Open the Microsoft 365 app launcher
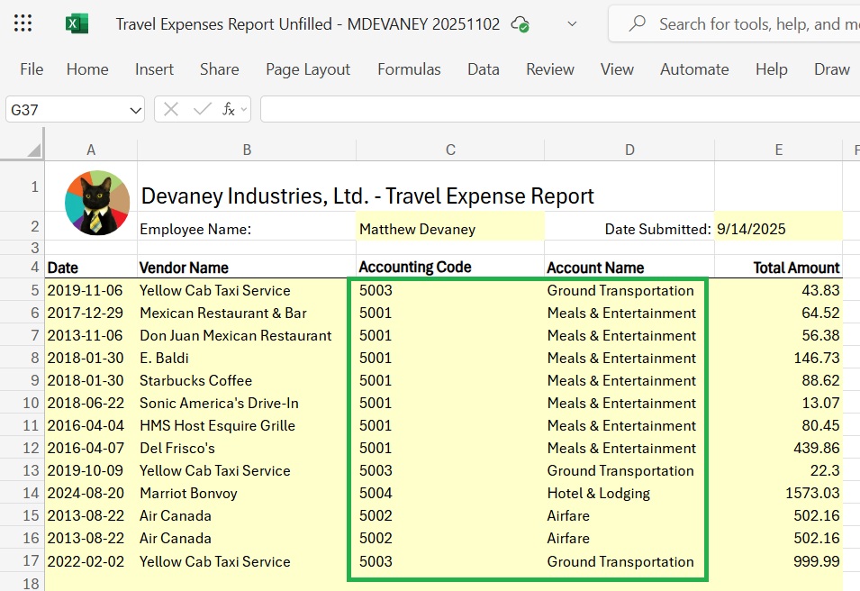Screen dimensions: 860x591 pyautogui.click(x=23, y=24)
